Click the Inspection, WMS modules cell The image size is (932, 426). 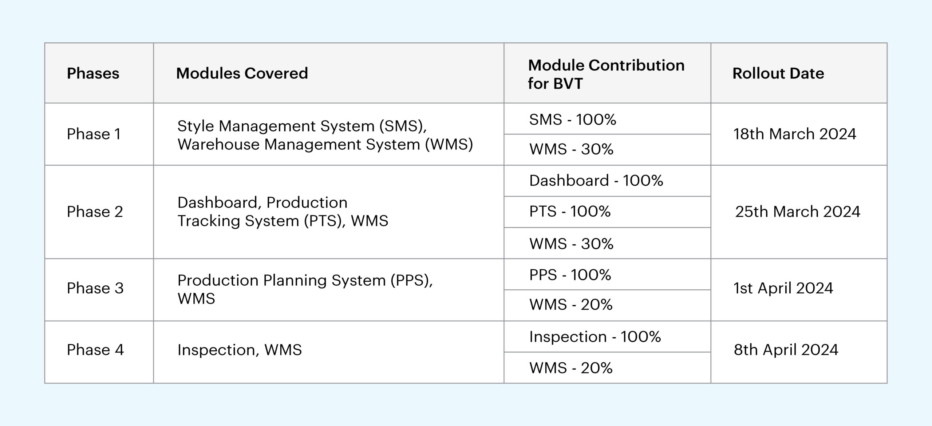[x=239, y=350]
